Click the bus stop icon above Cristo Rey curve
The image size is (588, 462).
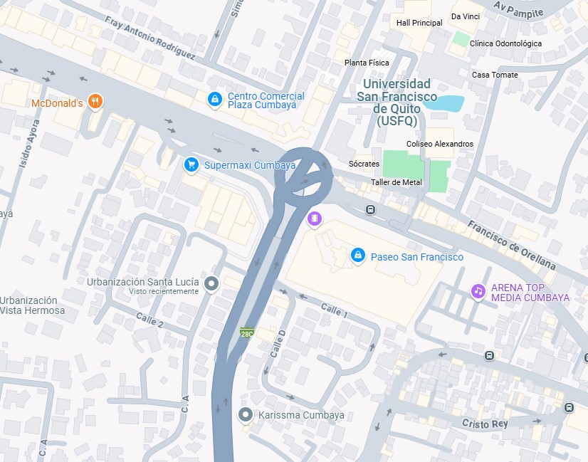point(489,355)
